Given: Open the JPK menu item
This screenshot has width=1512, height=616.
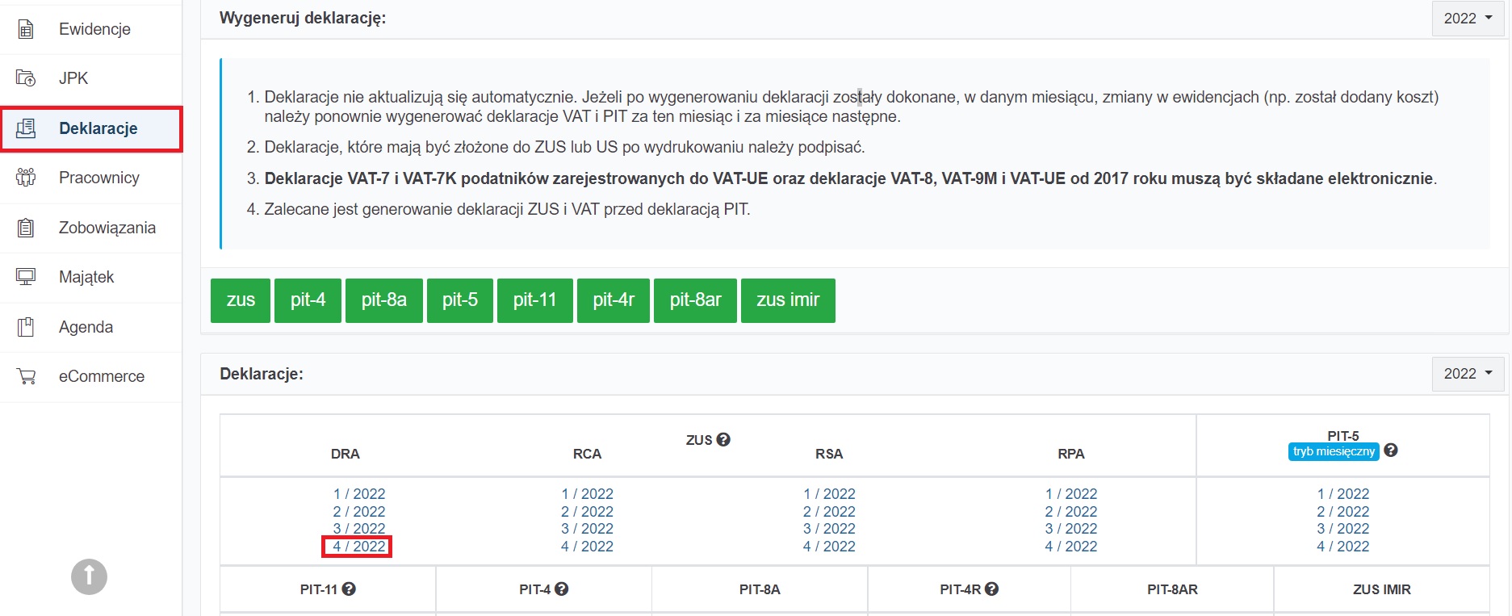Looking at the screenshot, I should click(x=90, y=78).
